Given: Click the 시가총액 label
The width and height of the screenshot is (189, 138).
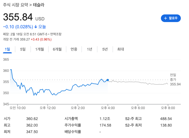Looking at the screenshot, I should (71, 119).
